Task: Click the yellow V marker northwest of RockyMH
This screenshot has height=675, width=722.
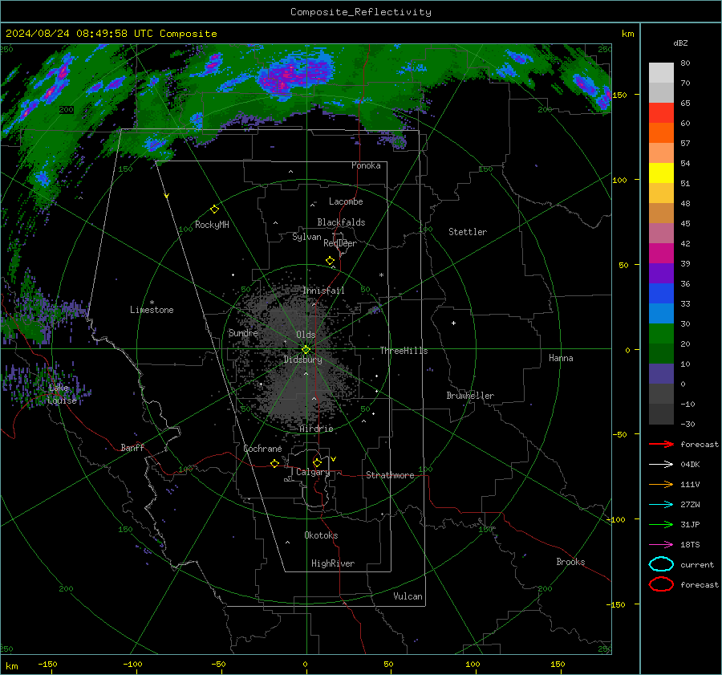Action: [167, 196]
